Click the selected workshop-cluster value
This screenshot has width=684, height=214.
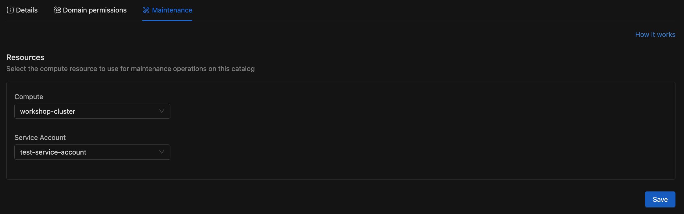(x=48, y=111)
